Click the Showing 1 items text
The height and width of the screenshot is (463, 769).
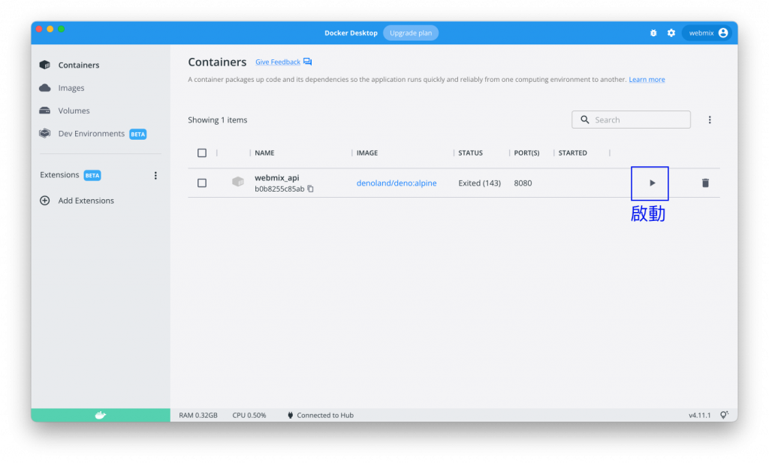pyautogui.click(x=217, y=120)
